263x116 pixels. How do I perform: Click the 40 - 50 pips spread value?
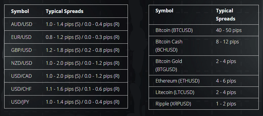coord(229,30)
